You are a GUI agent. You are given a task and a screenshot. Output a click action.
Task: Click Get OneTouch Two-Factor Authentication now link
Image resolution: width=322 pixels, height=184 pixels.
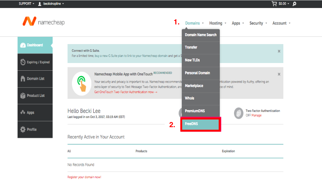126,92
